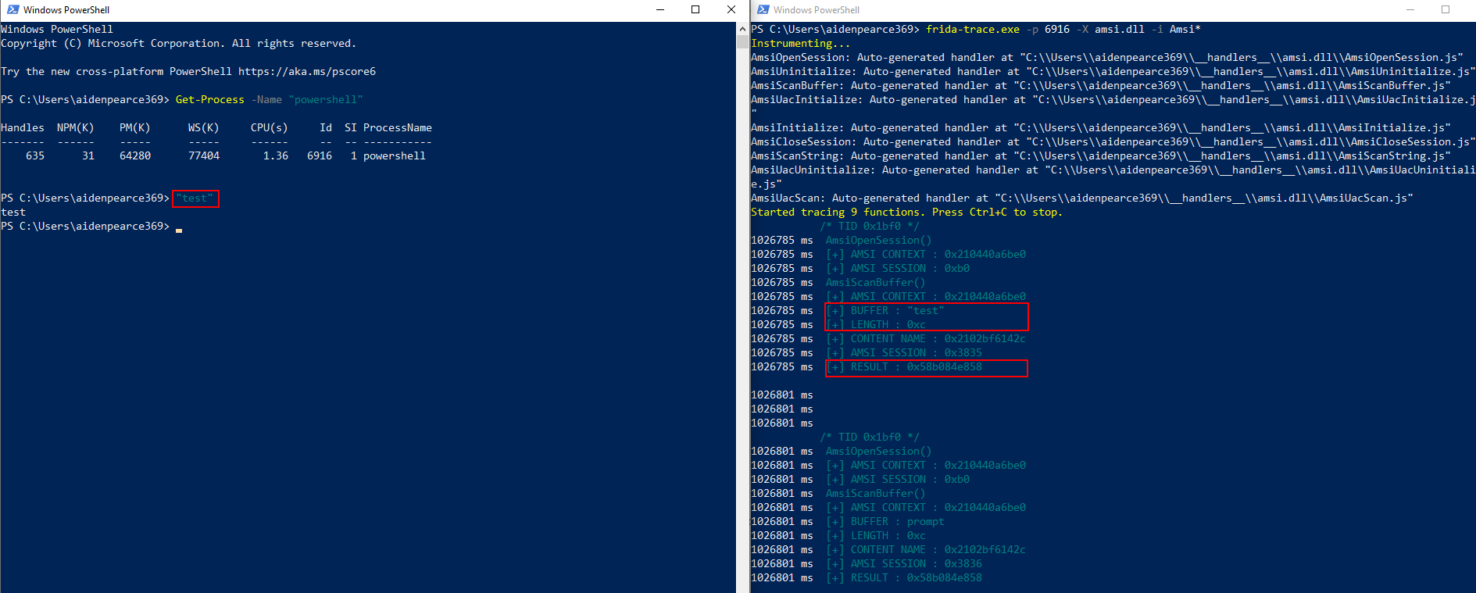Click the ProcessName column header
This screenshot has width=1476, height=593.
pyautogui.click(x=398, y=127)
